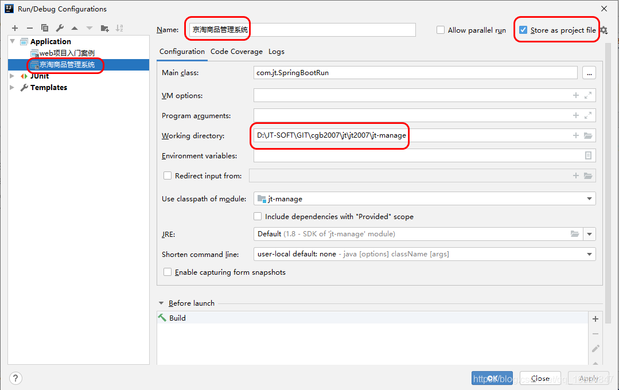The height and width of the screenshot is (390, 619).
Task: Edit the Before launch task with pencil
Action: [595, 349]
